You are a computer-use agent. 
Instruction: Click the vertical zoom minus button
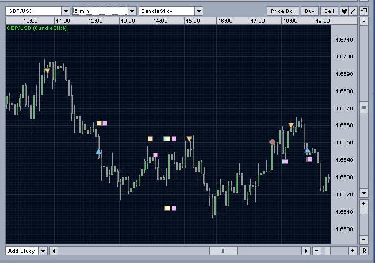pyautogui.click(x=364, y=240)
